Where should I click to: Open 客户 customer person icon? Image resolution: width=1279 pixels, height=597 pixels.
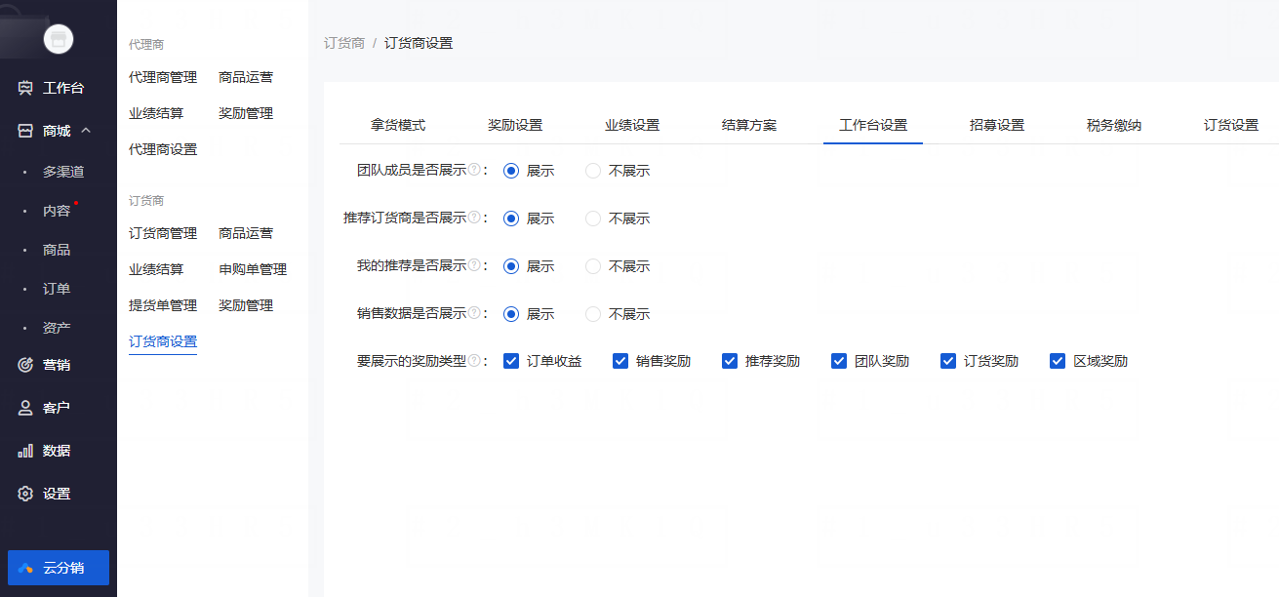pyautogui.click(x=26, y=409)
